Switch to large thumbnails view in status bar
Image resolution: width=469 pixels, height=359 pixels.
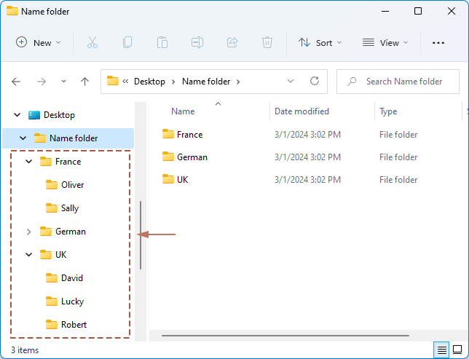click(459, 350)
